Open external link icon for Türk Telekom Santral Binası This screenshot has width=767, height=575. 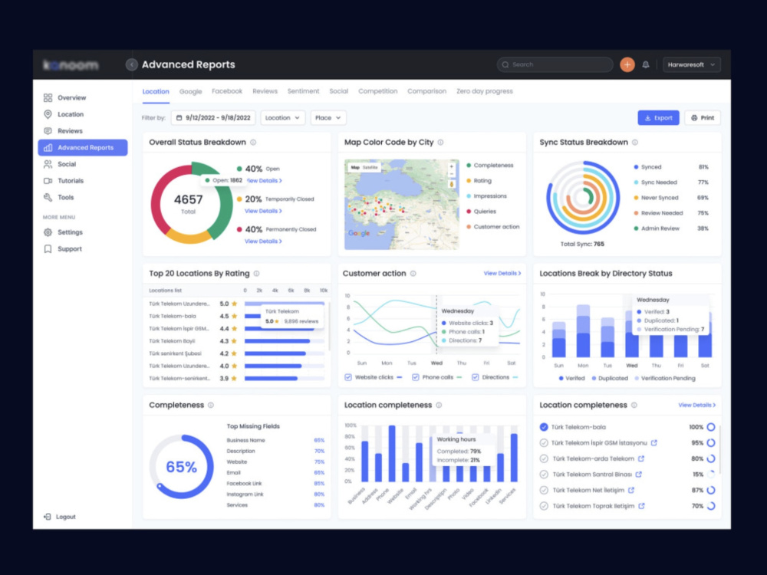click(x=638, y=475)
